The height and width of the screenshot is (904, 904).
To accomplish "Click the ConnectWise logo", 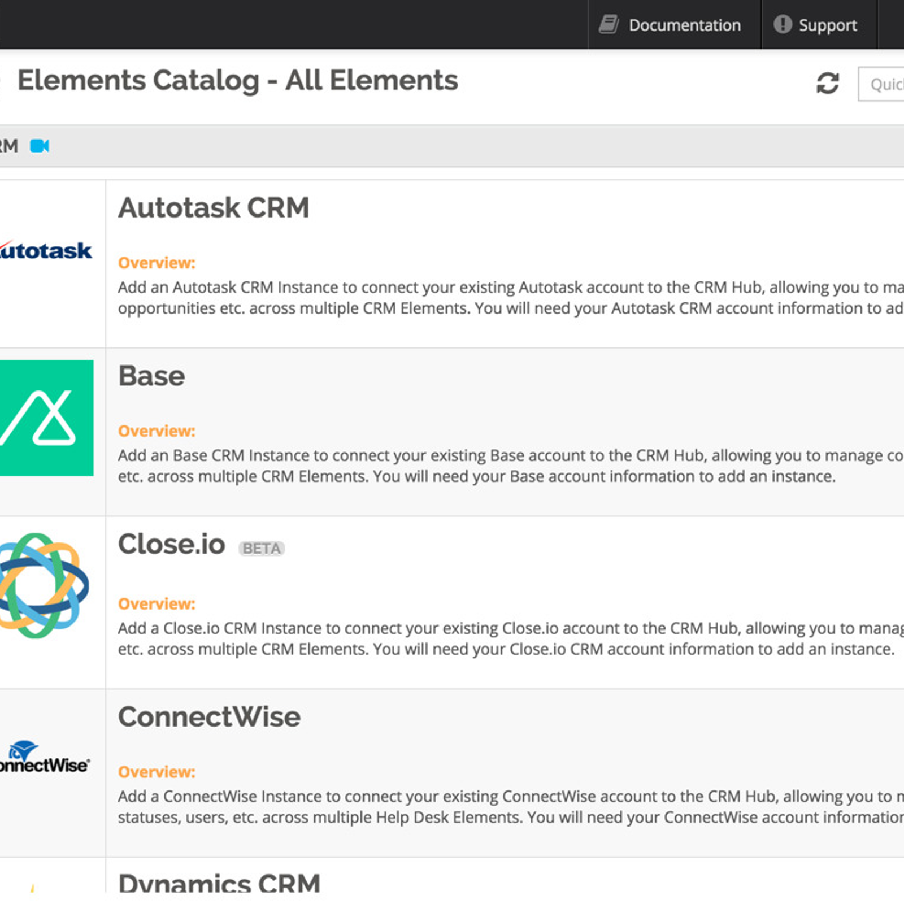I will coord(44,757).
